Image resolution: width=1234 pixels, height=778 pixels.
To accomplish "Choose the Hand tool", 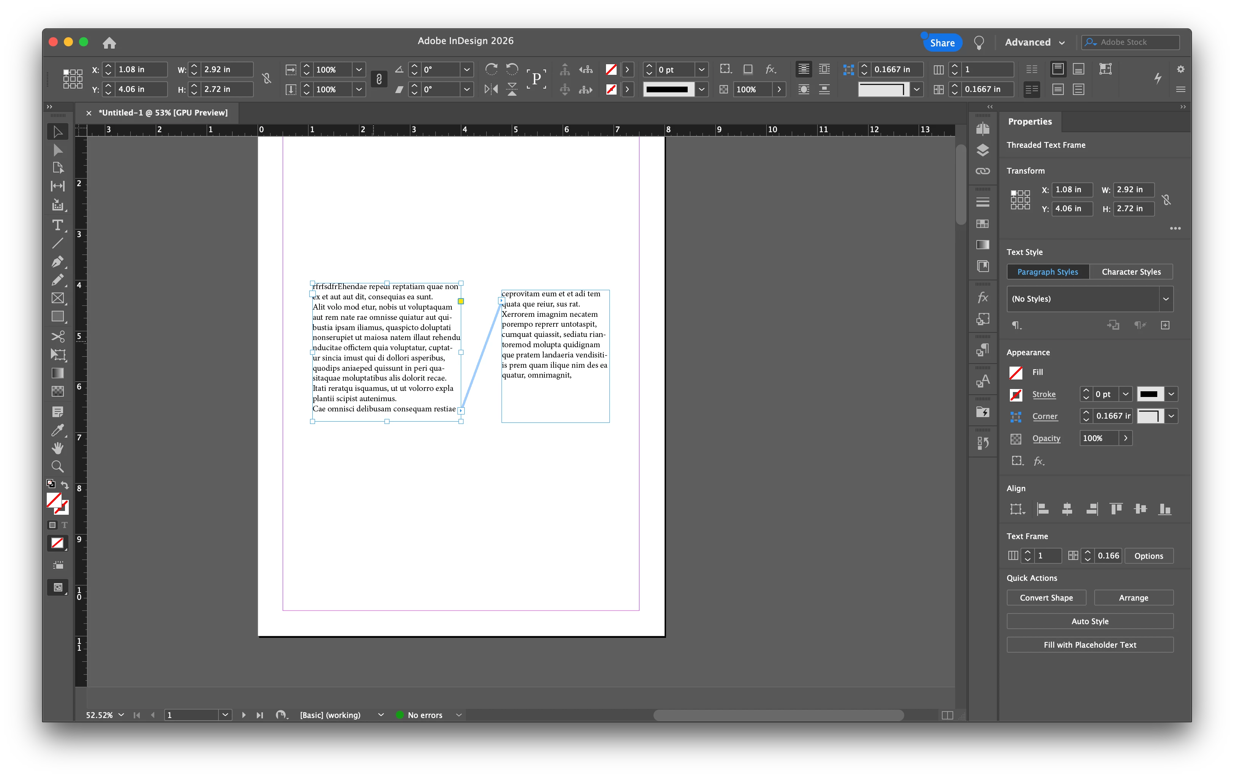I will click(57, 448).
